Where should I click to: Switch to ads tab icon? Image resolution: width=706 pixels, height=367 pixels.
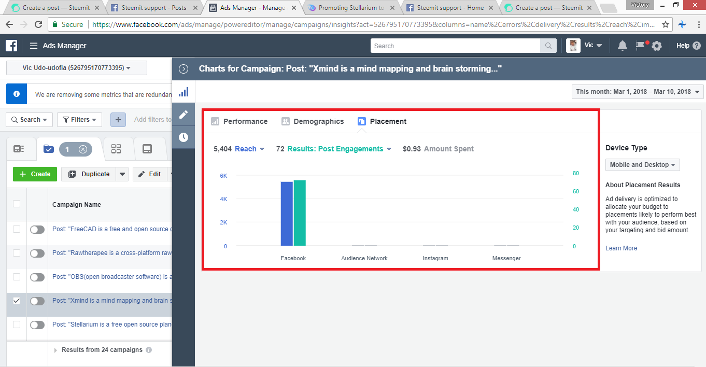point(147,149)
